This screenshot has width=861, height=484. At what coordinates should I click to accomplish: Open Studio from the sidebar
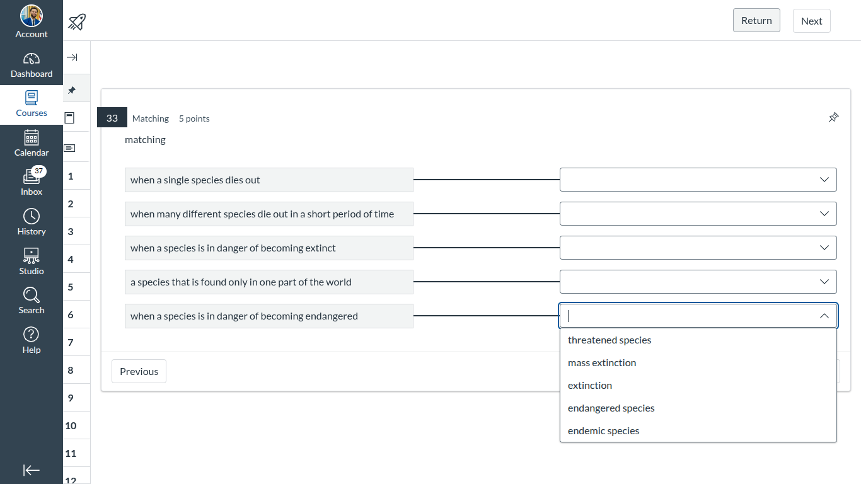[31, 262]
